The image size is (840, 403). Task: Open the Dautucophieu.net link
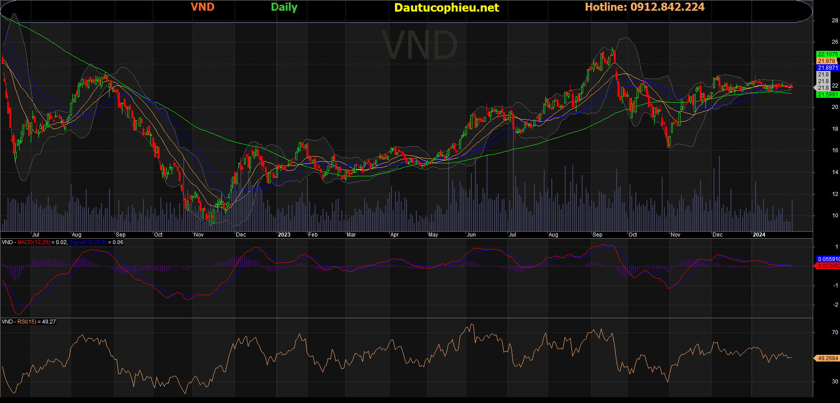[446, 8]
